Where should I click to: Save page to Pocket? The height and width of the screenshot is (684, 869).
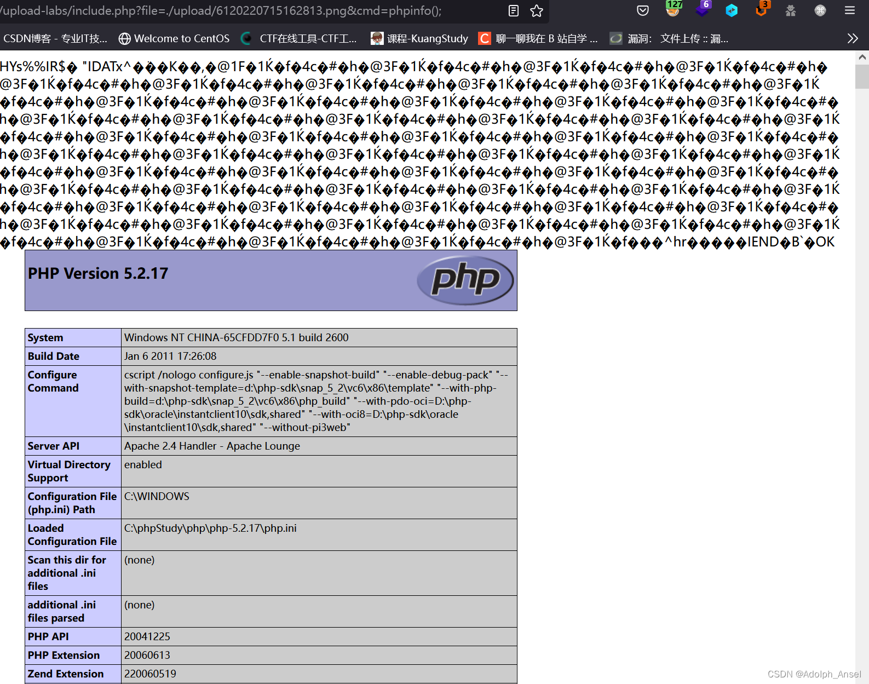(x=643, y=10)
